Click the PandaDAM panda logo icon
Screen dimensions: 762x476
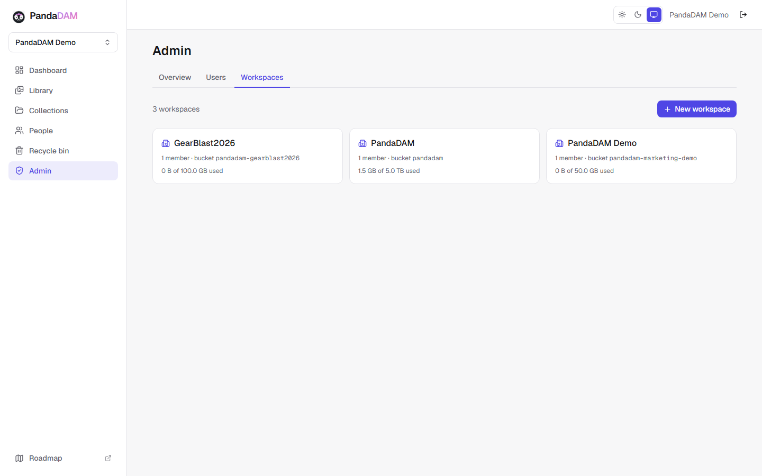pos(19,17)
